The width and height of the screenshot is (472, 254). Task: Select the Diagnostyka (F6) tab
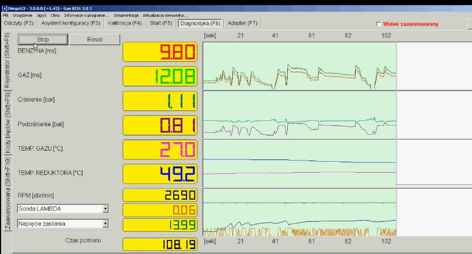200,23
